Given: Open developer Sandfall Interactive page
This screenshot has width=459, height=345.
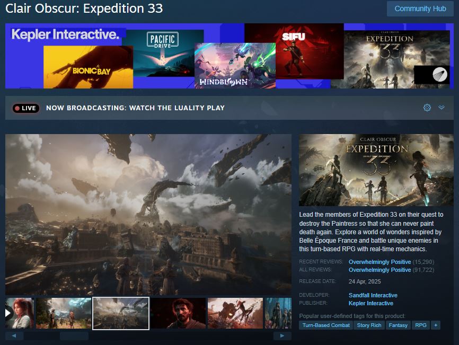Looking at the screenshot, I should pyautogui.click(x=373, y=295).
